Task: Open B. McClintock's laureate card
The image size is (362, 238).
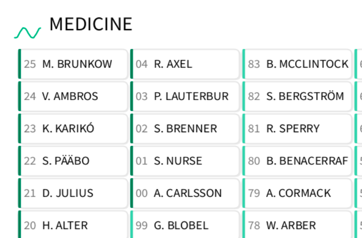Action: pyautogui.click(x=298, y=64)
